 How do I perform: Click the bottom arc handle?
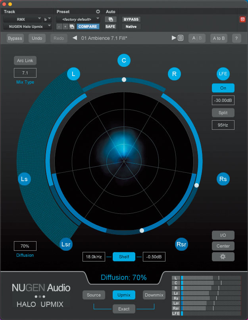click(x=142, y=230)
